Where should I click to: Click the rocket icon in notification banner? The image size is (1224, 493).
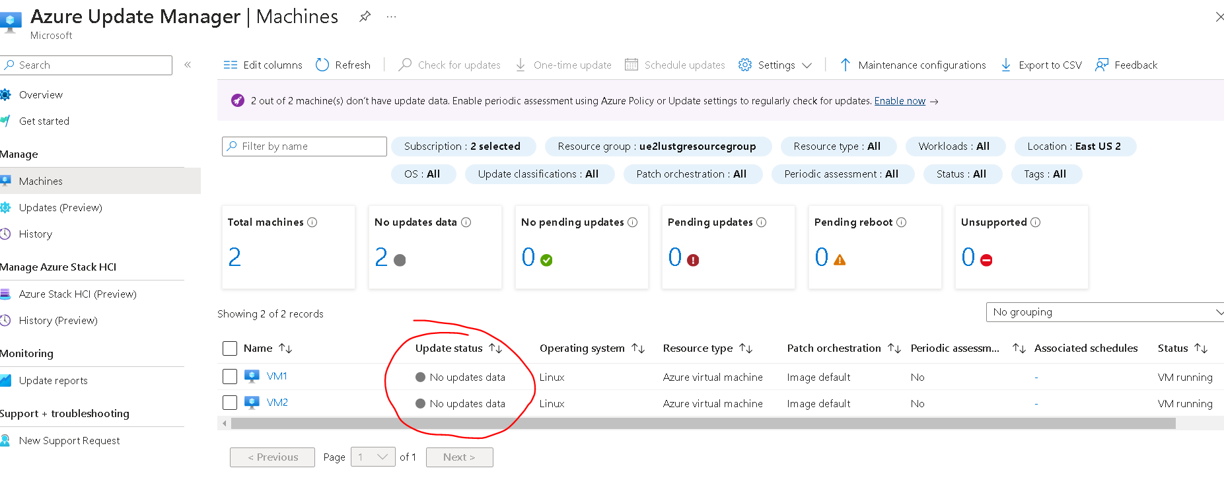pyautogui.click(x=238, y=100)
